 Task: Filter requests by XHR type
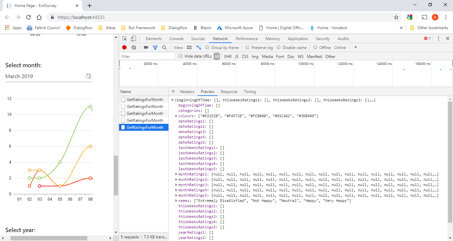click(227, 57)
